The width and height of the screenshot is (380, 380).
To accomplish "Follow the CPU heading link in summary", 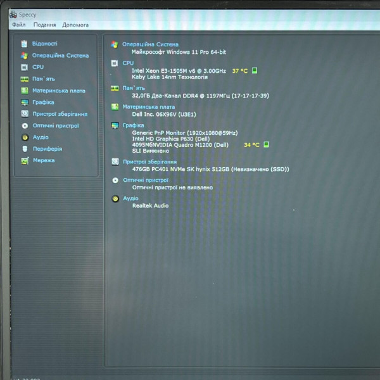I will tap(128, 63).
